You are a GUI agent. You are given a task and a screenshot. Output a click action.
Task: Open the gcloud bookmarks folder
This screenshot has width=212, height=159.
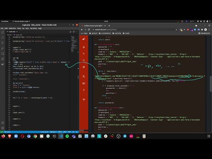click(x=93, y=33)
